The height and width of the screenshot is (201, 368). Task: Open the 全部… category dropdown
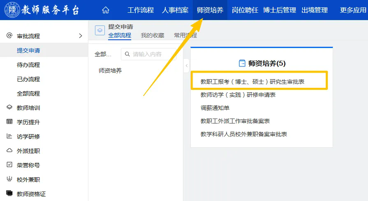(103, 54)
